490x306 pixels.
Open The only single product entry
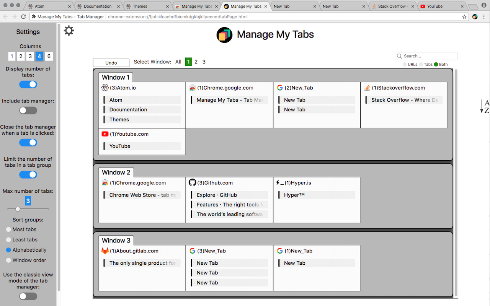coord(142,263)
